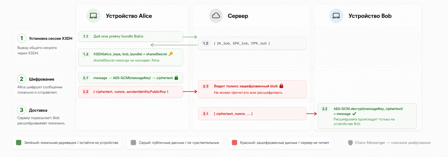This screenshot has height=157, width=448.
Task: Click step 3.2 AES-GCM.decrypt box
Action: pos(367,116)
